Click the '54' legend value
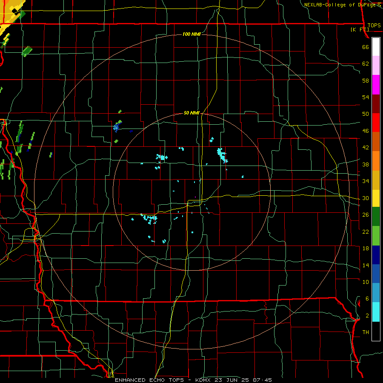The height and width of the screenshot is (383, 383). pos(366,97)
